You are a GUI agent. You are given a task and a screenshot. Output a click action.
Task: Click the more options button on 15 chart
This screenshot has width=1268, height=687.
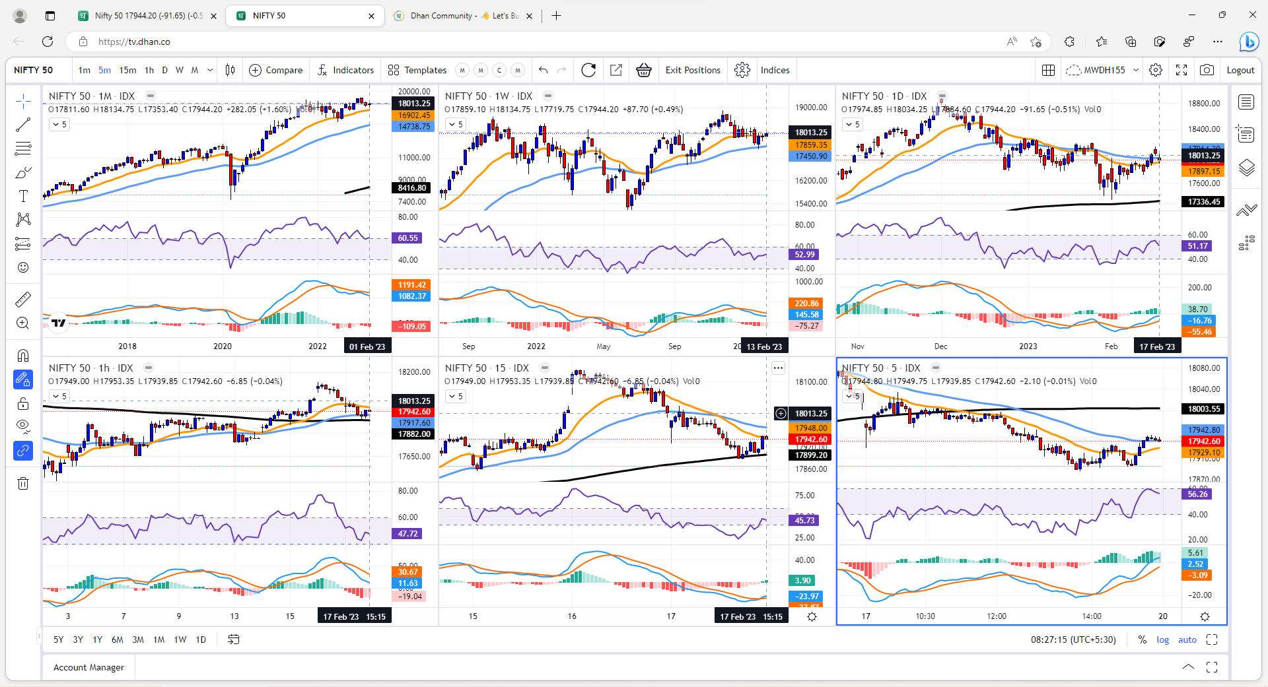(779, 368)
